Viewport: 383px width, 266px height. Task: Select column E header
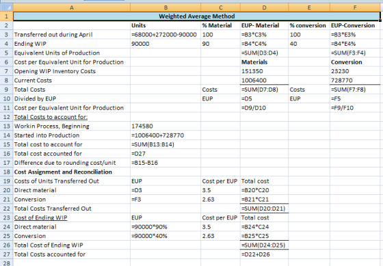coord(309,8)
